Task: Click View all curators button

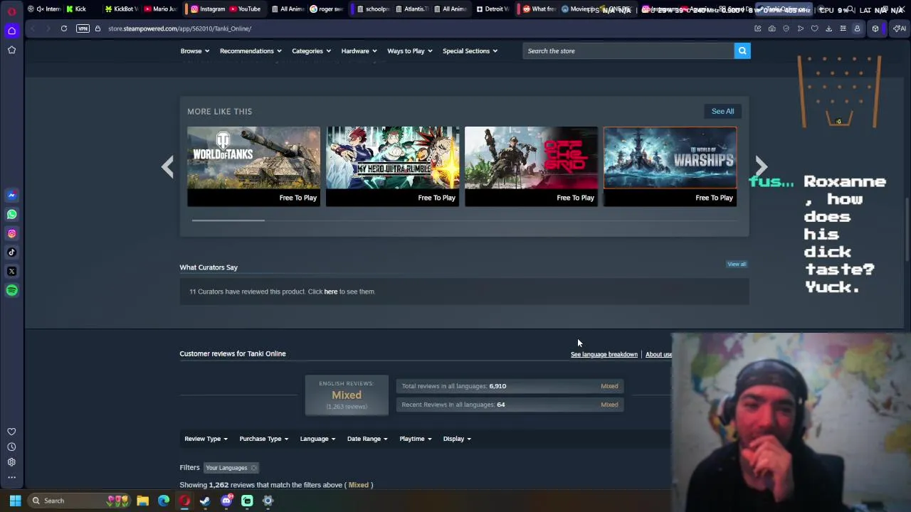Action: [737, 264]
